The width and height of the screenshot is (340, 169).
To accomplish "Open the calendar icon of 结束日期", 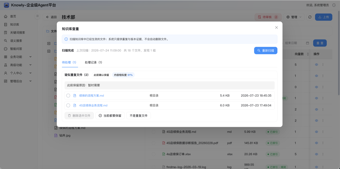I will pyautogui.click(x=307, y=43).
